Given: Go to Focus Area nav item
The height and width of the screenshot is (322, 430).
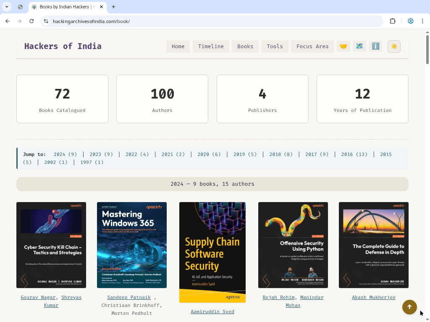Looking at the screenshot, I should pos(312,47).
